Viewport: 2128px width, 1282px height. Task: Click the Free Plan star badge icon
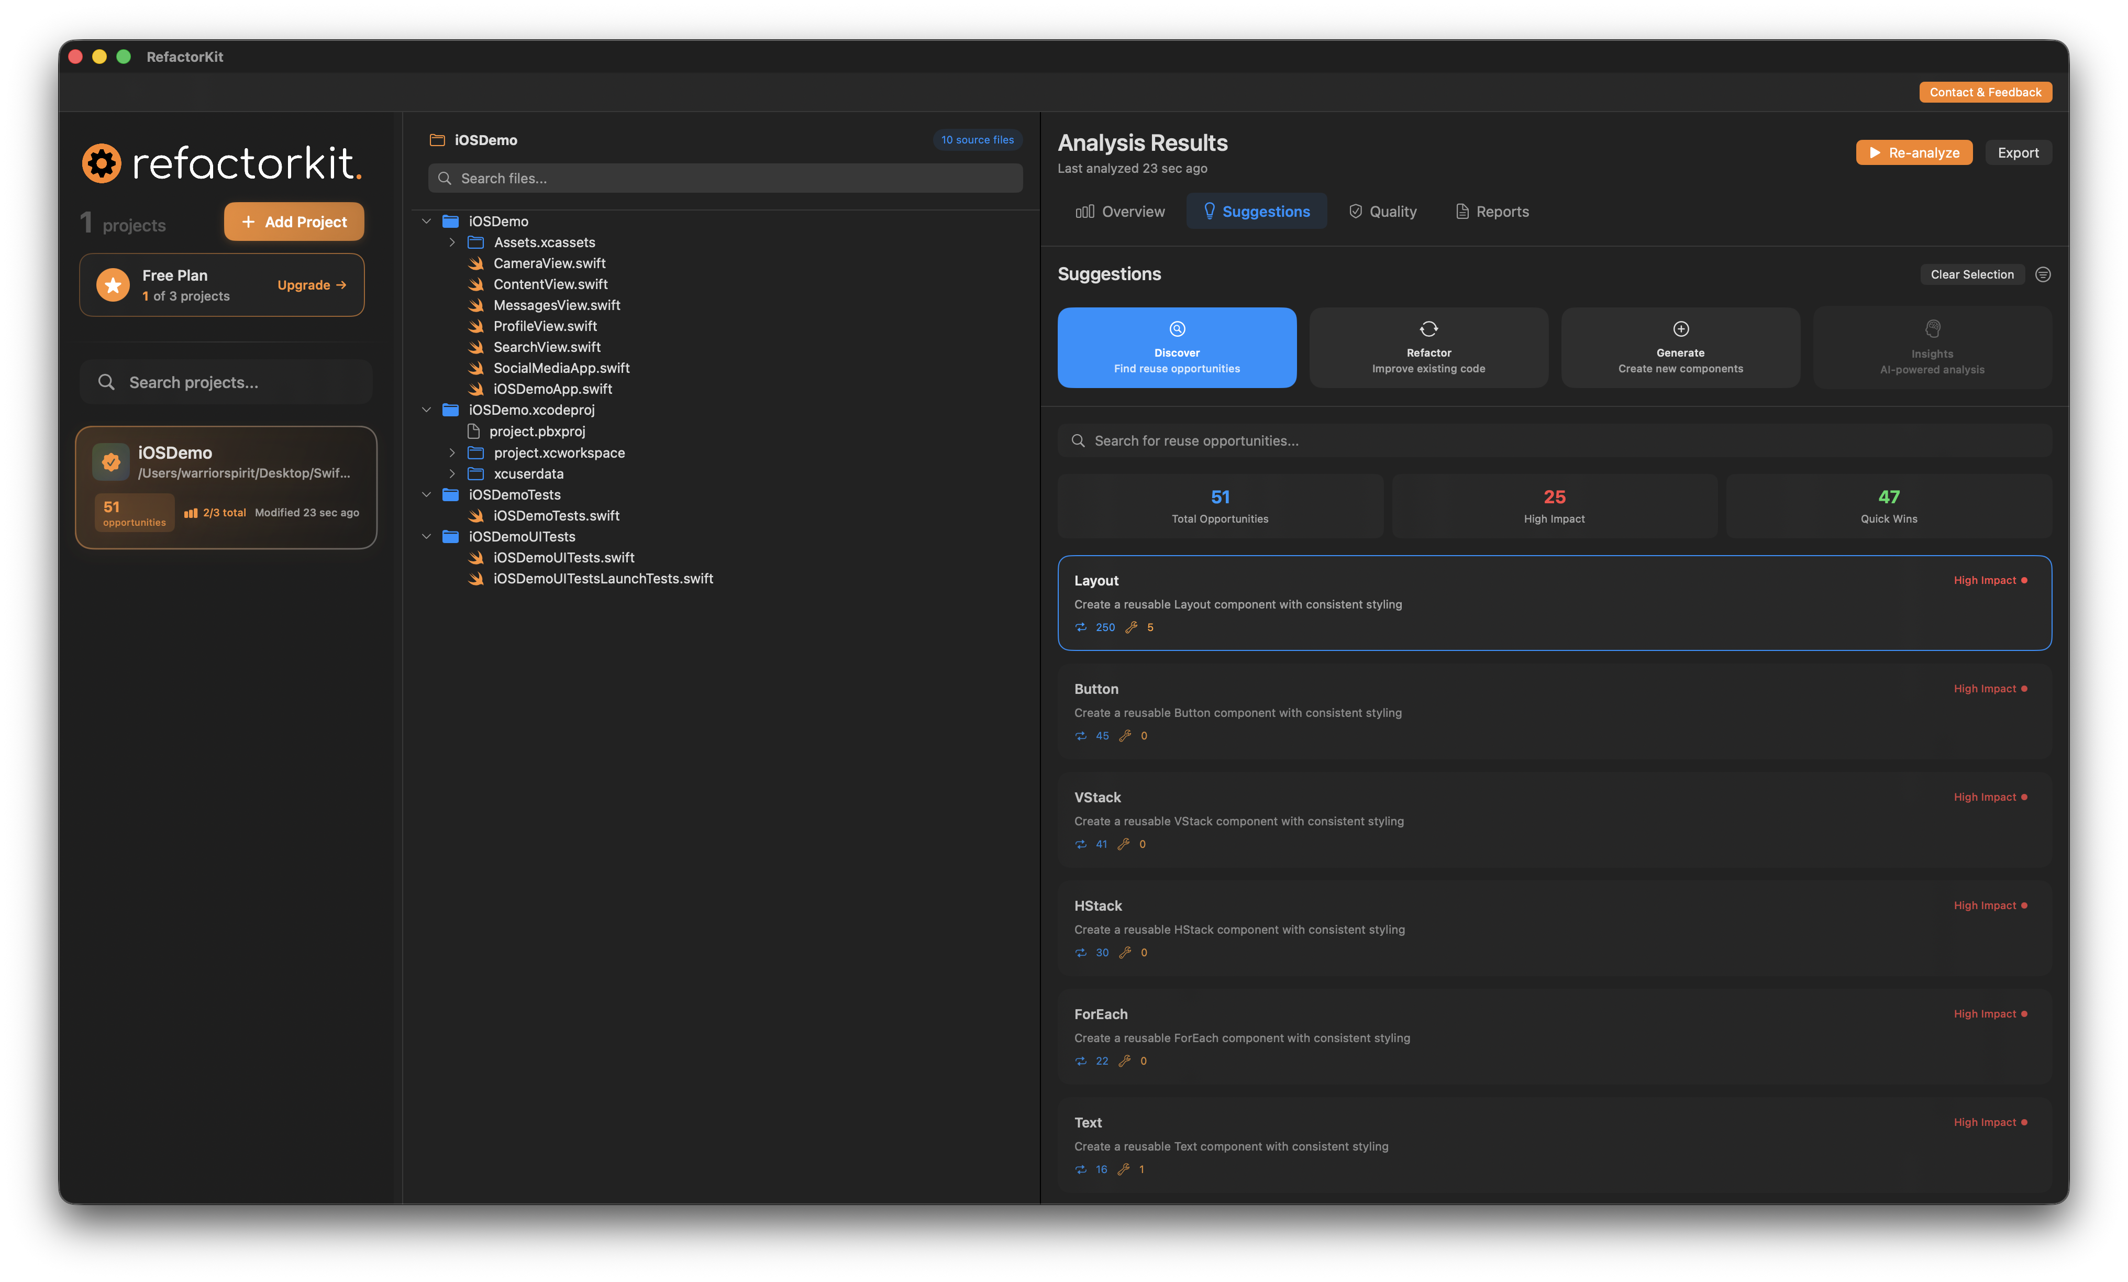pyautogui.click(x=113, y=285)
